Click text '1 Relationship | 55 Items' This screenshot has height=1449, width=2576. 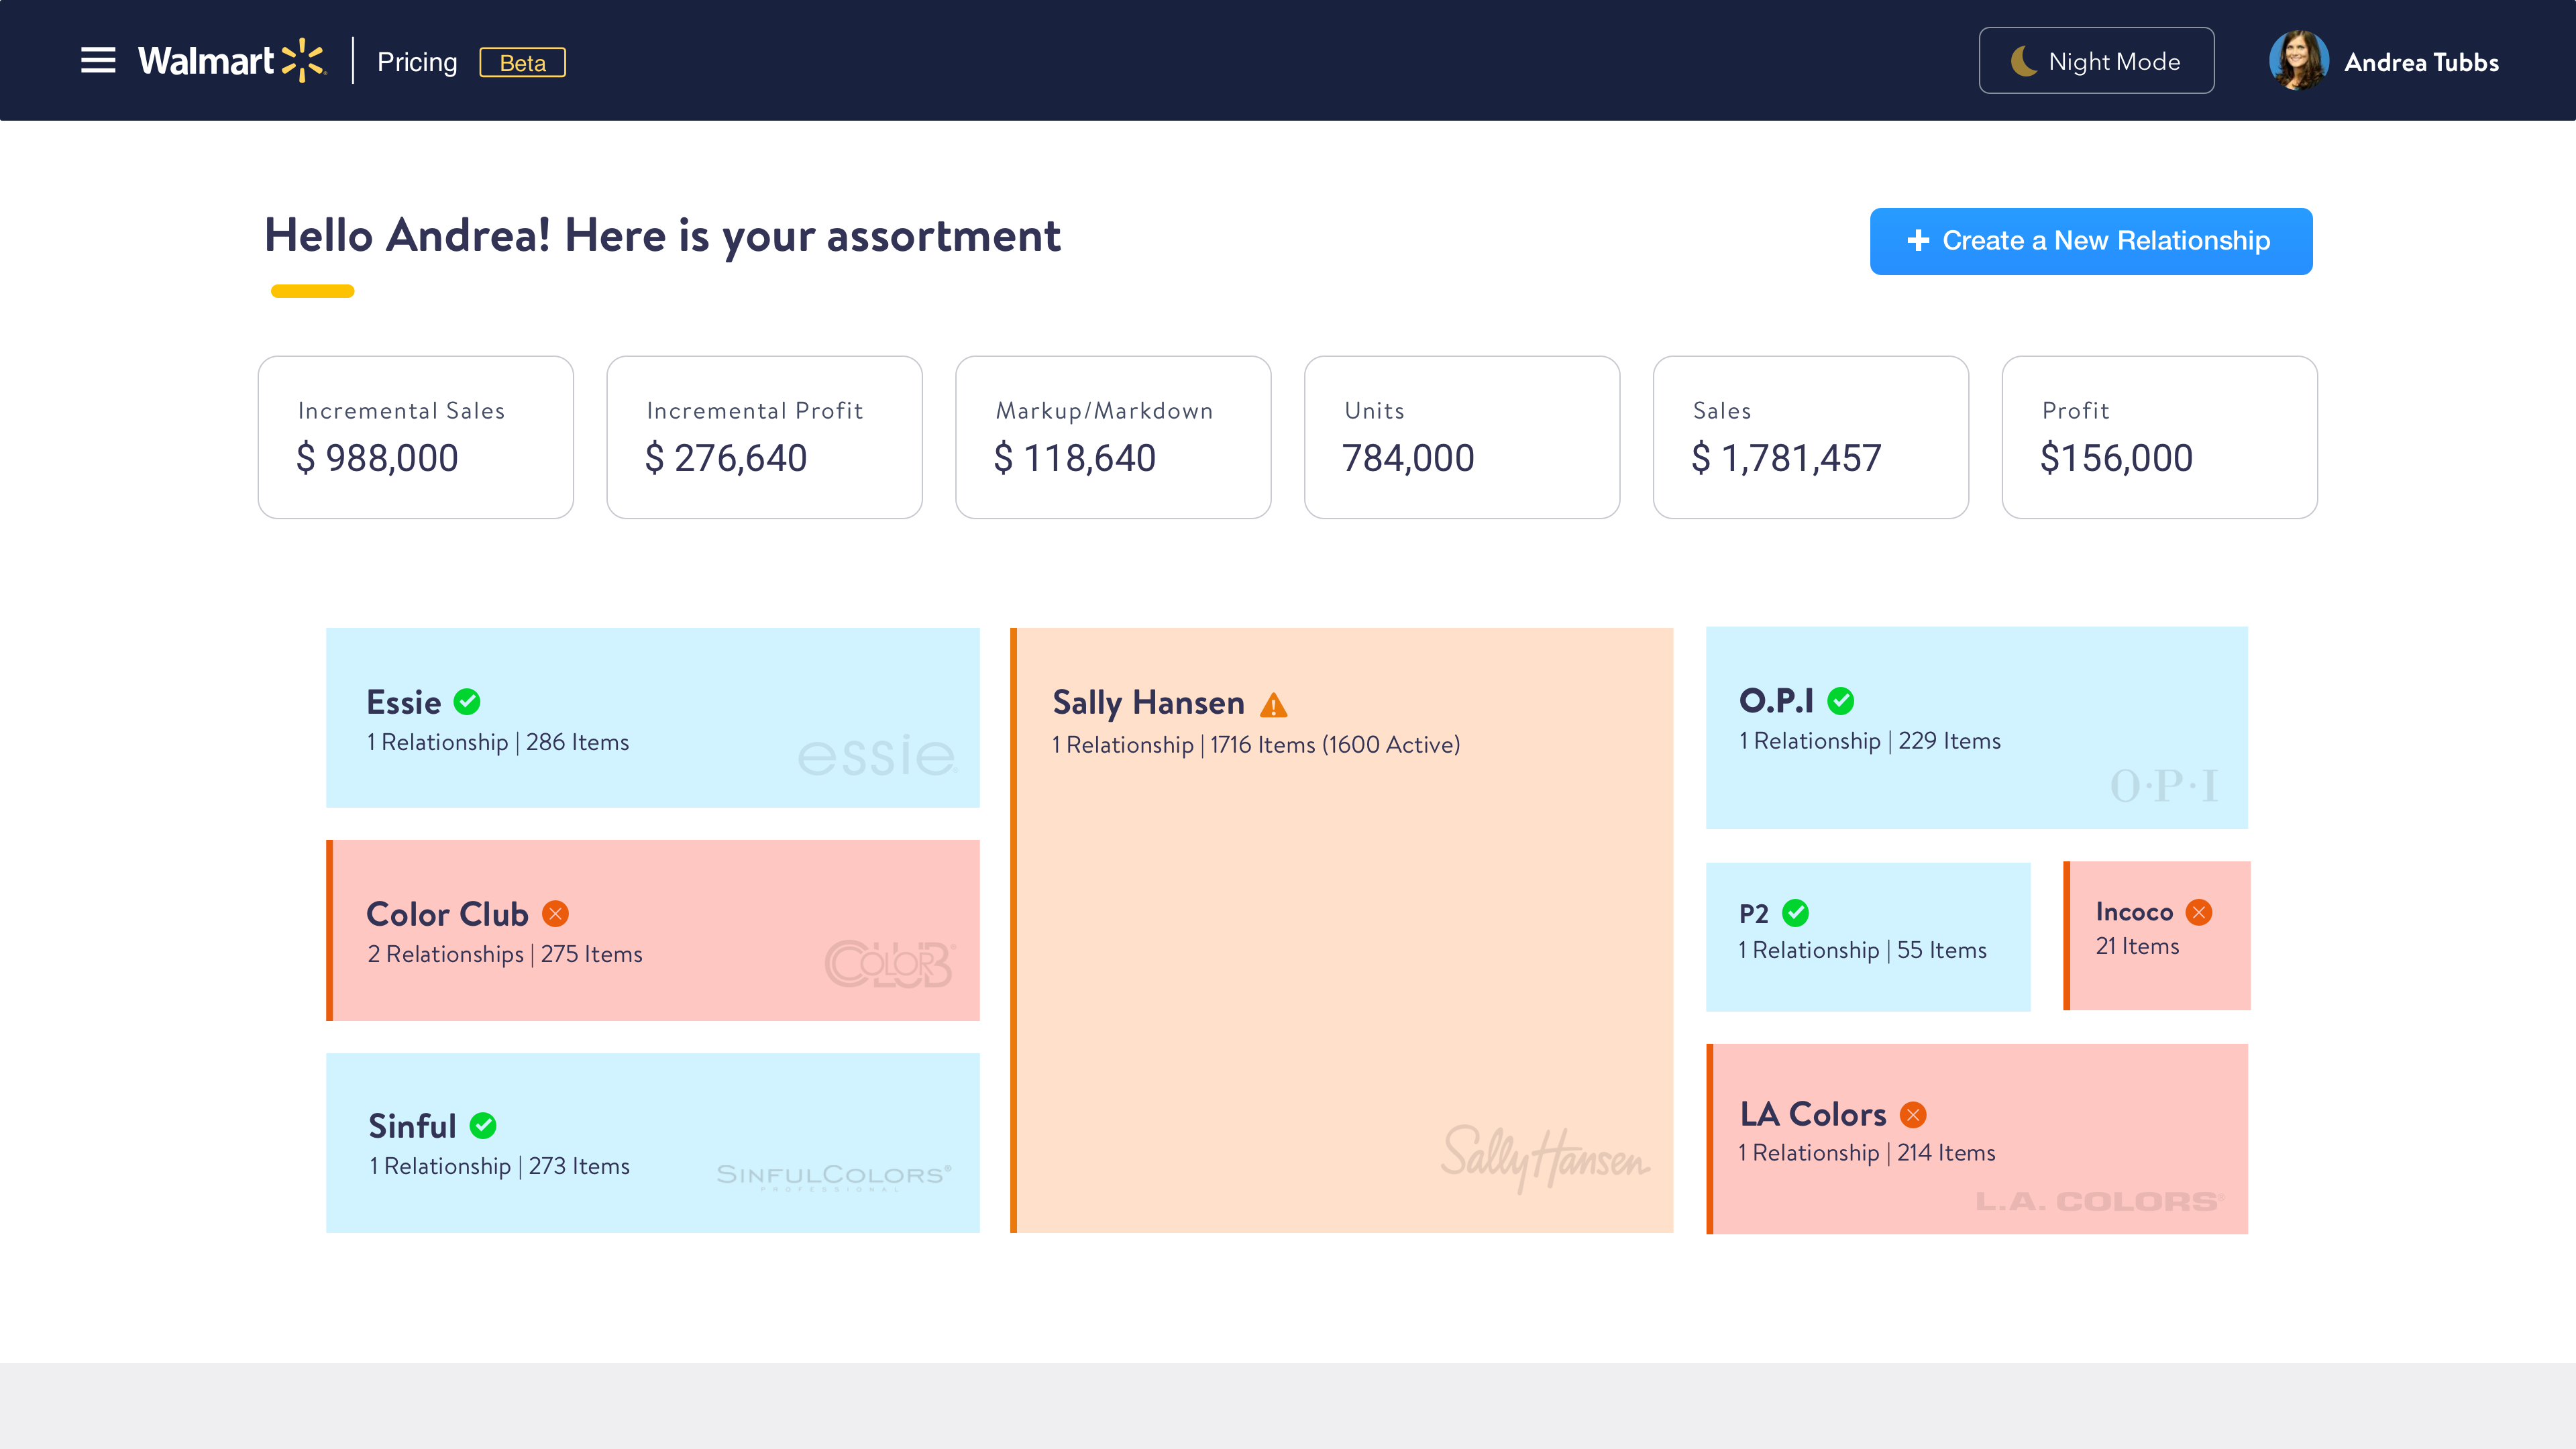point(1862,951)
